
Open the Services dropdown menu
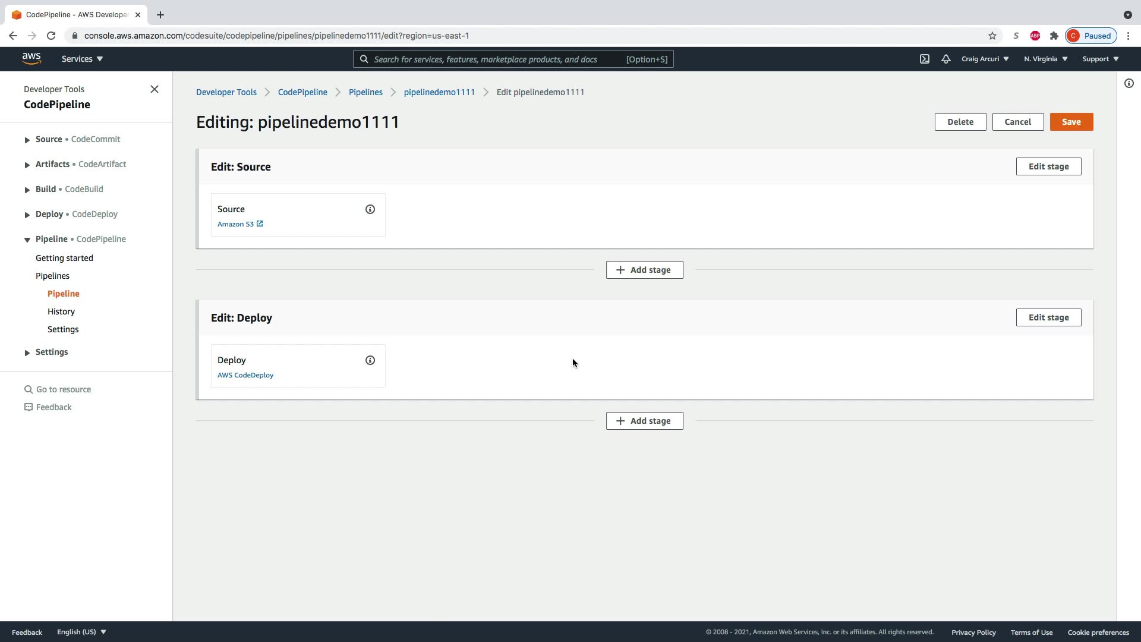click(82, 59)
